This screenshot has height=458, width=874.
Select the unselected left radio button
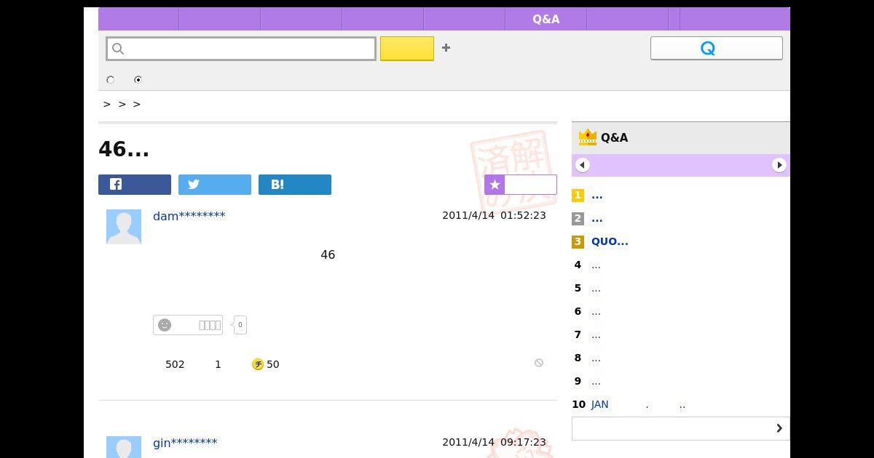coord(111,80)
